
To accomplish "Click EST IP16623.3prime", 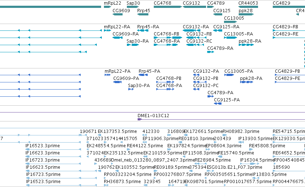I will tap(43, 153).
